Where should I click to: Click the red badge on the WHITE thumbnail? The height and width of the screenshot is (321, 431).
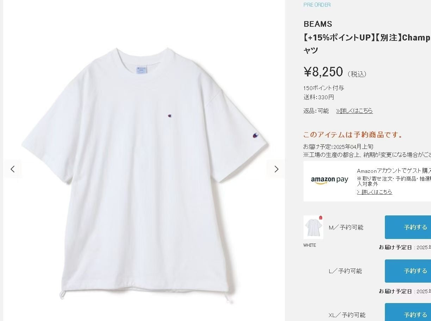pyautogui.click(x=320, y=218)
